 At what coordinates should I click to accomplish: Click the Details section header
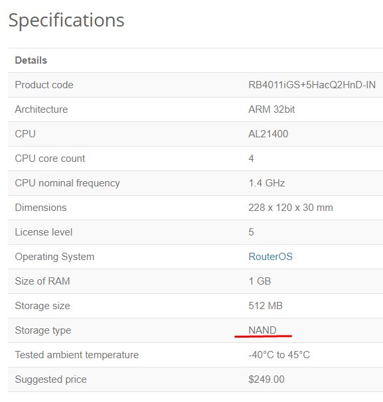(x=31, y=60)
